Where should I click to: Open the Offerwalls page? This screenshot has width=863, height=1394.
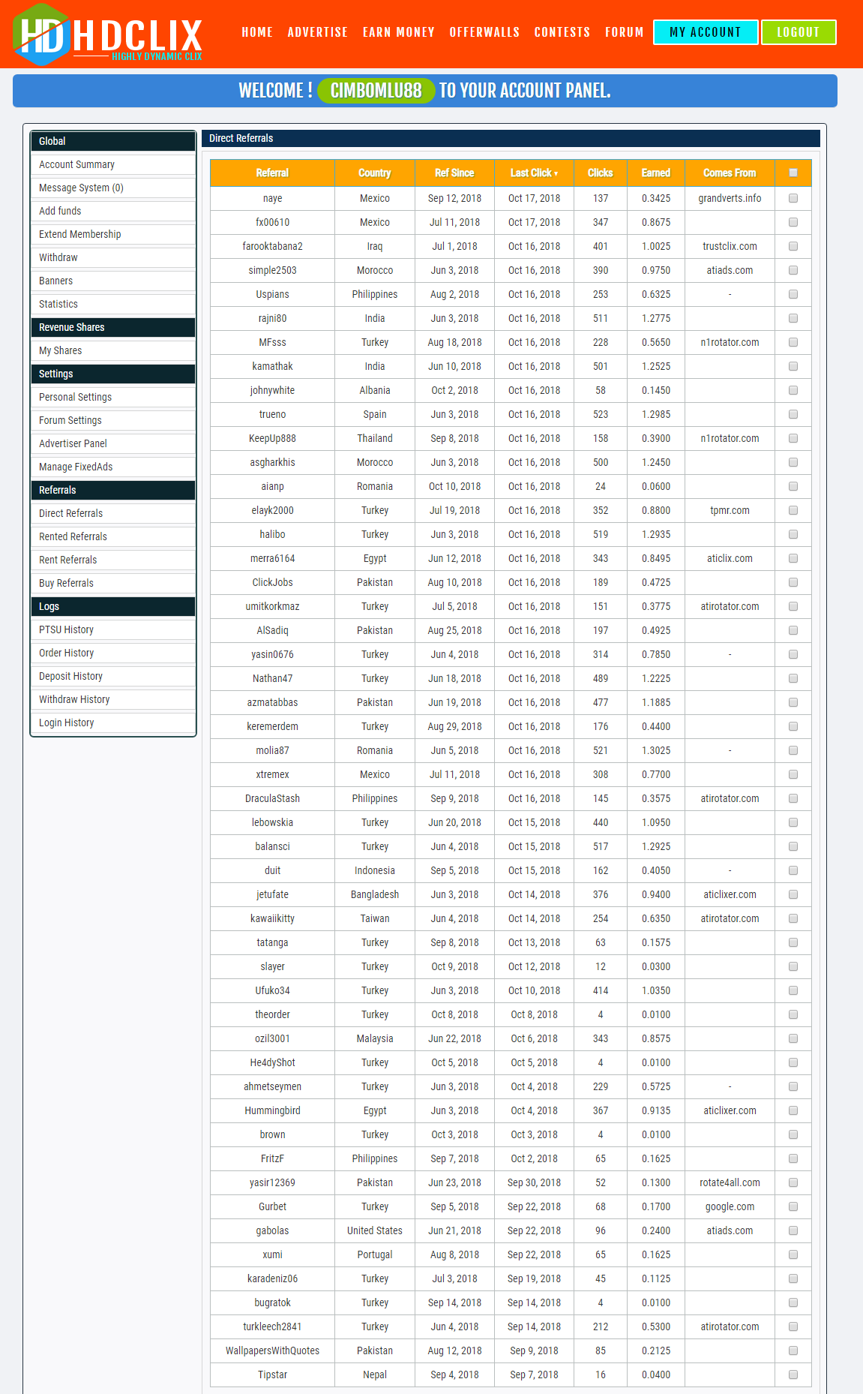(484, 32)
